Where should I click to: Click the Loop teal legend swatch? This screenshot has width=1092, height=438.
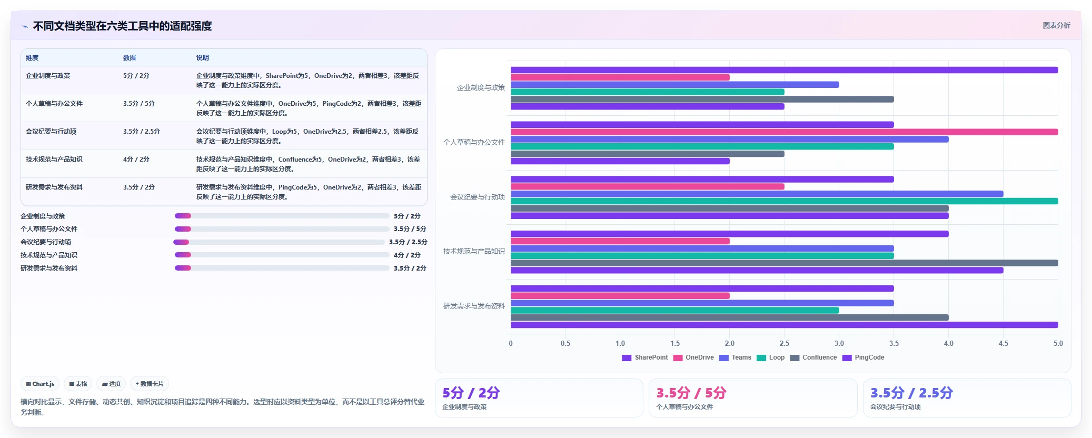[x=761, y=358]
